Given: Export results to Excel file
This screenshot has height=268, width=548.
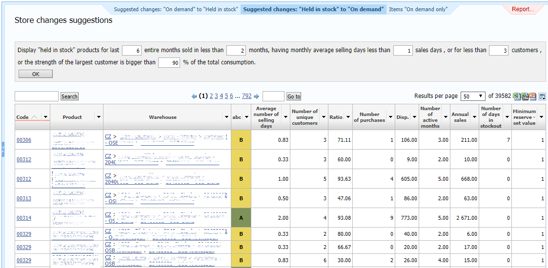Looking at the screenshot, I should point(516,96).
